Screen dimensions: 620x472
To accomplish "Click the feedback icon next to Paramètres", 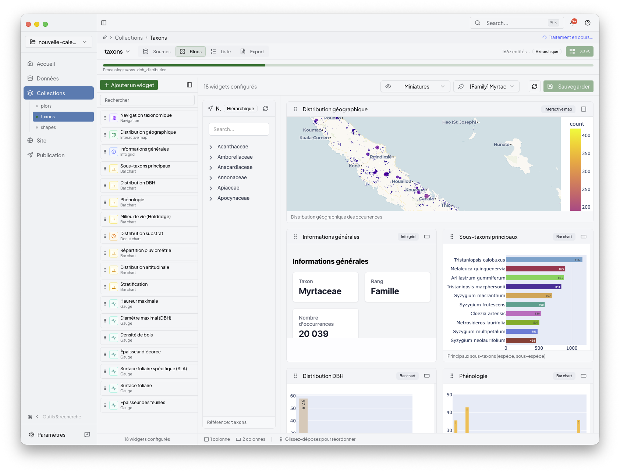I will [87, 435].
